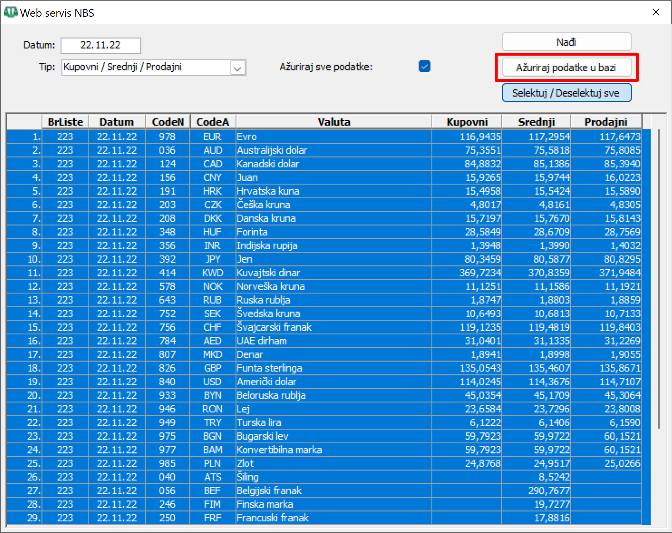Open the Tip dropdown arrow
The height and width of the screenshot is (533, 672).
[238, 68]
